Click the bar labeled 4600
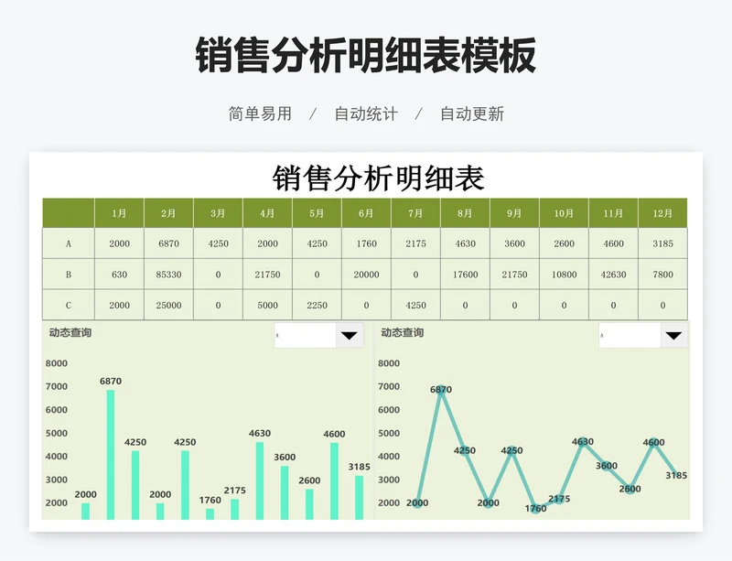Image resolution: width=732 pixels, height=561 pixels. click(334, 481)
